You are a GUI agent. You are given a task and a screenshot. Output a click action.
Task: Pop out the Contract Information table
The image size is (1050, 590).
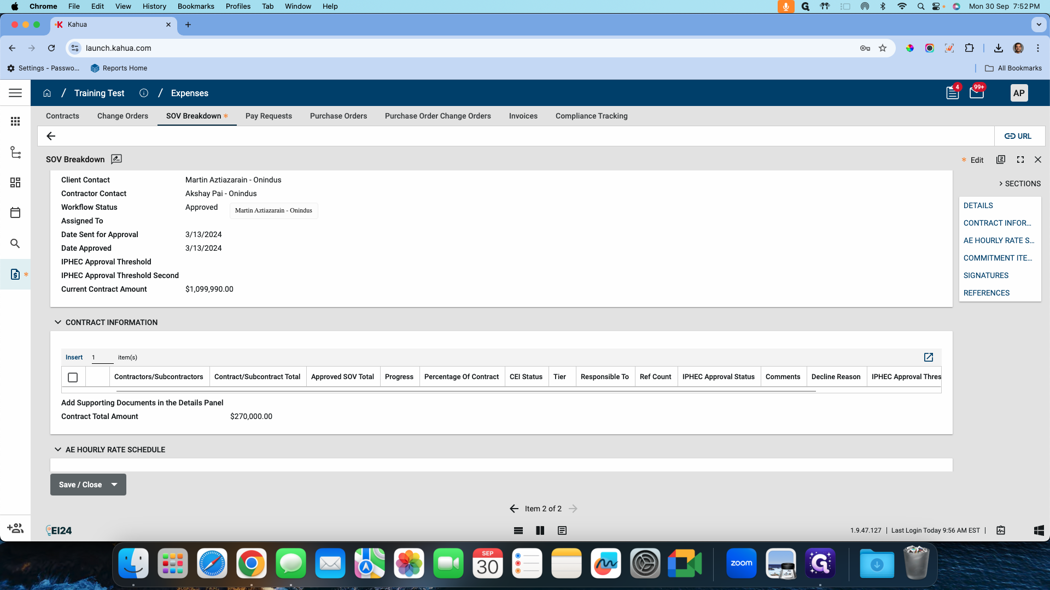click(928, 357)
